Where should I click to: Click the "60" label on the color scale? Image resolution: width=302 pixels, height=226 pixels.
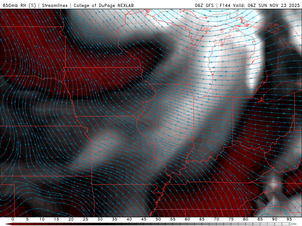coord(187,219)
